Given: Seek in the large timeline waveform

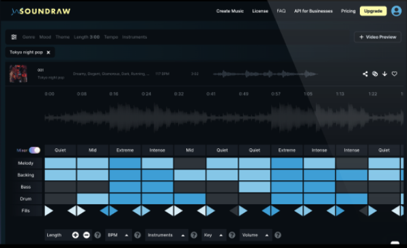Looking at the screenshot, I should (224, 118).
